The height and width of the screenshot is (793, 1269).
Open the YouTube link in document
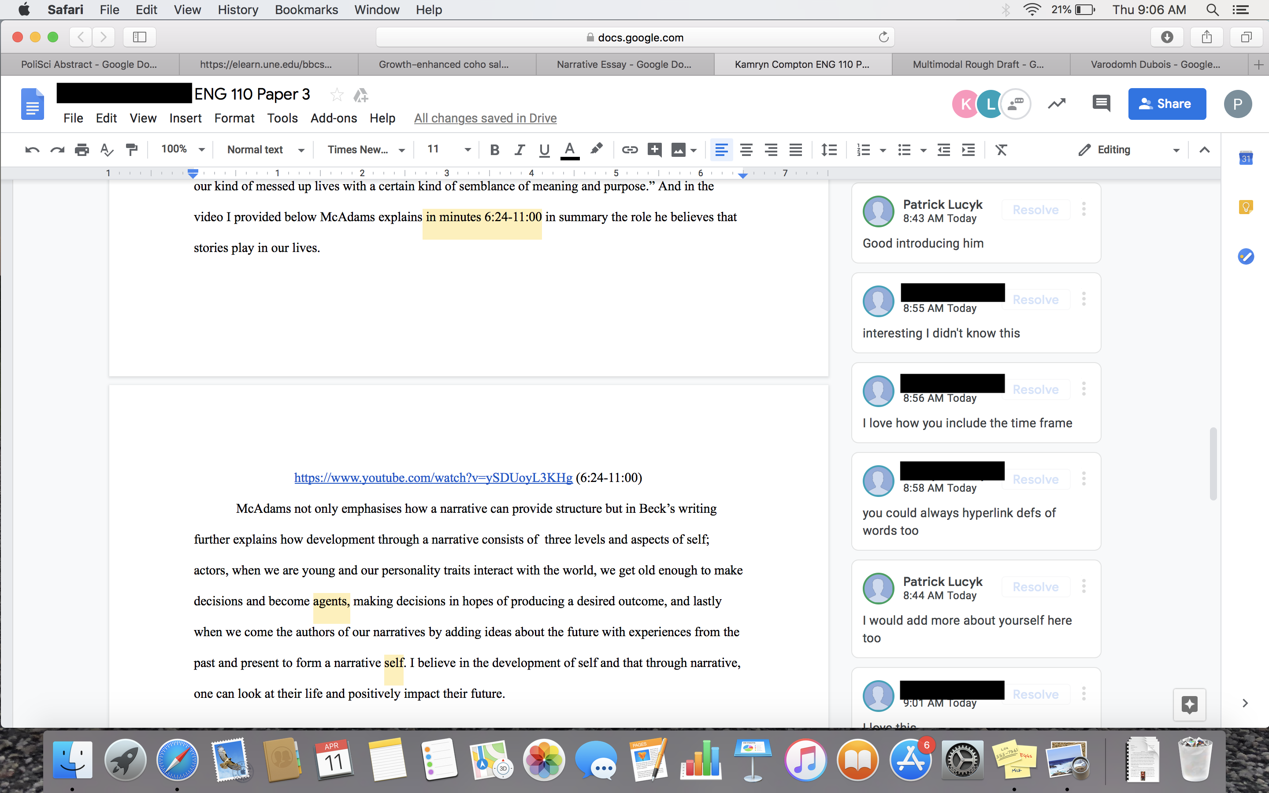[x=433, y=478]
